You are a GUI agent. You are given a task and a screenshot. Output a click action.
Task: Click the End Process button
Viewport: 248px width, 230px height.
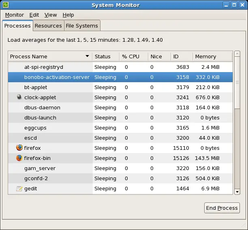222,208
